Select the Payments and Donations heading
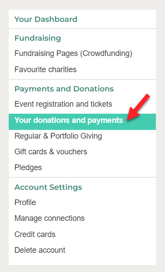The height and width of the screenshot is (272, 165). (64, 89)
